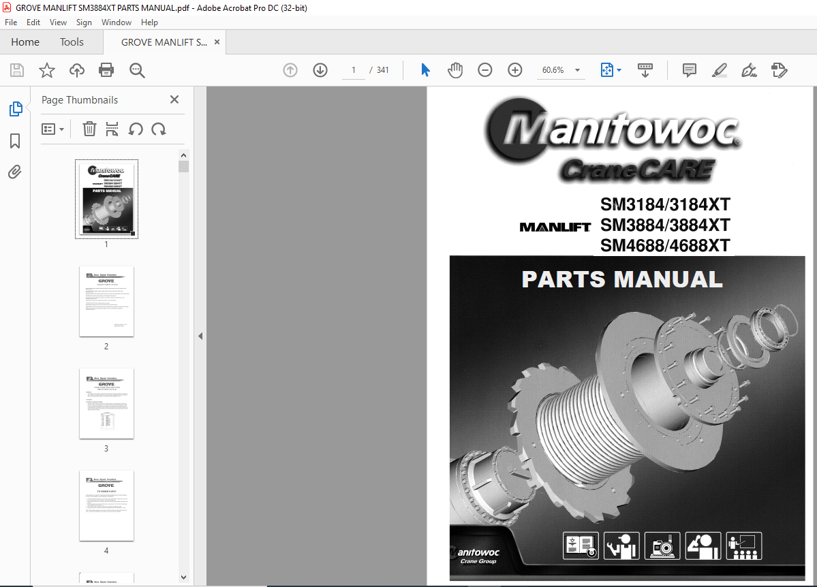Close the GROVE MANLIFT document tab

217,42
